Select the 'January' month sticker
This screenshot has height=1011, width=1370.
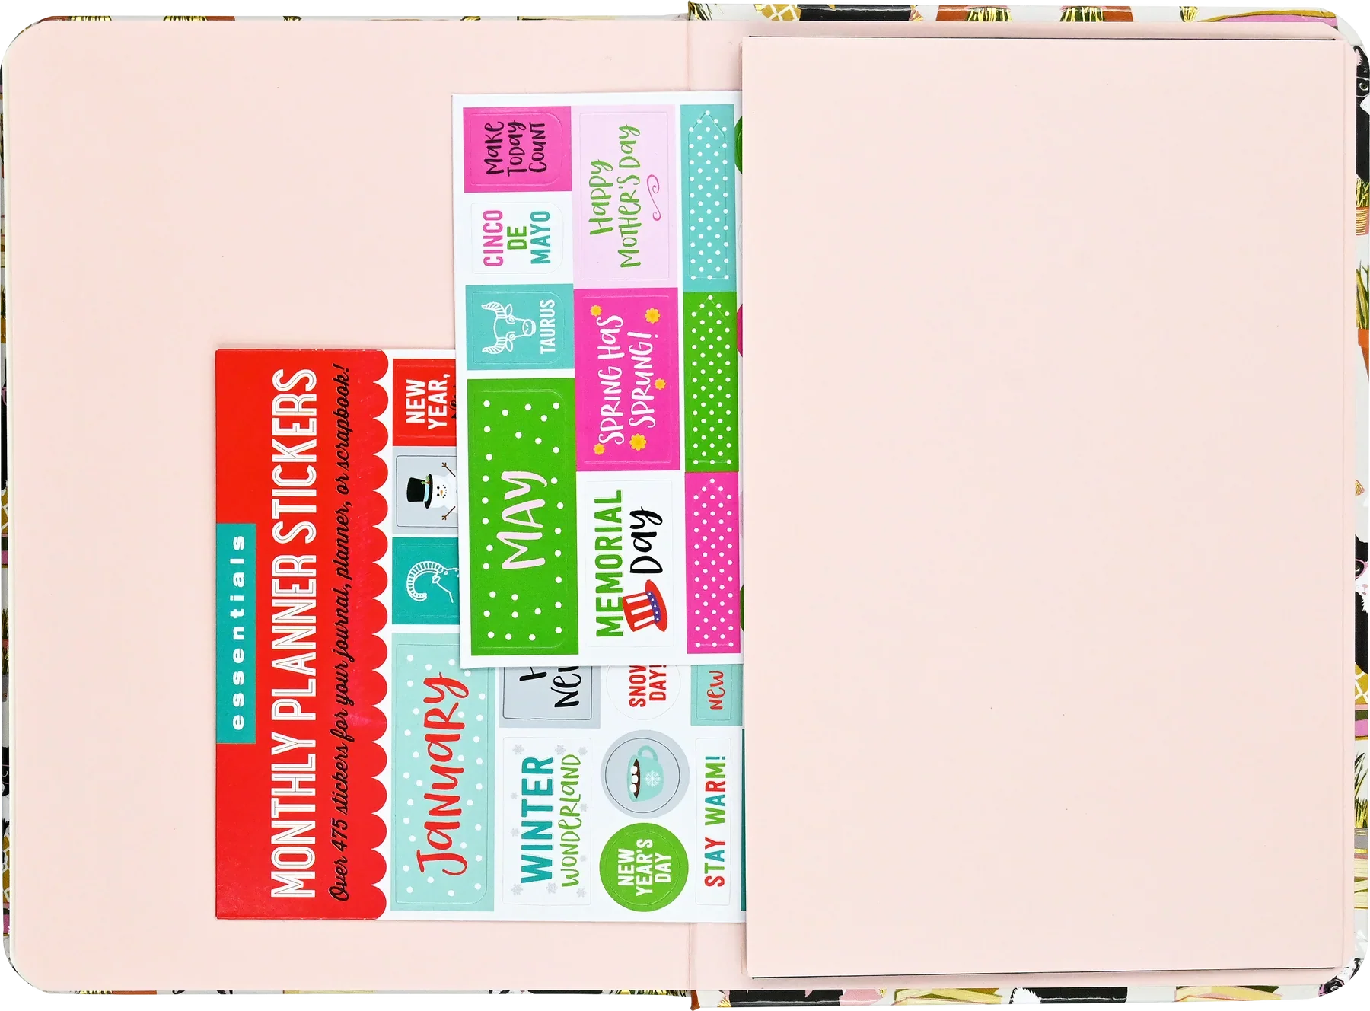442,771
